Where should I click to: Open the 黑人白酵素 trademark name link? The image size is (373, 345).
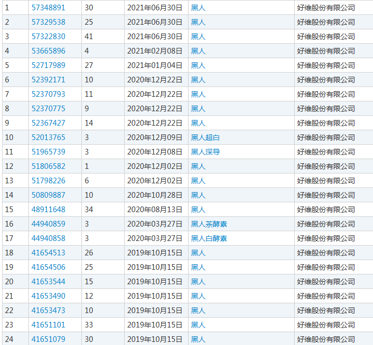point(209,238)
